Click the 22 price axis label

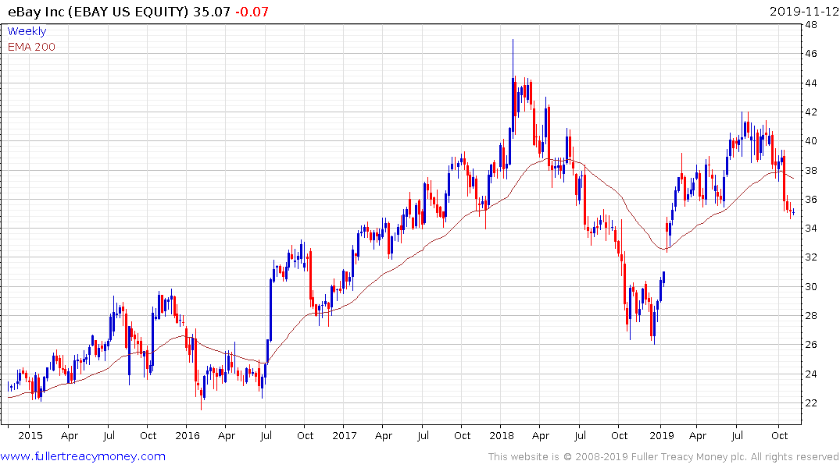[810, 402]
